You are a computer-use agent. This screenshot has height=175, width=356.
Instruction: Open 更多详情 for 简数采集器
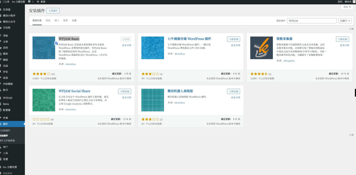344,45
